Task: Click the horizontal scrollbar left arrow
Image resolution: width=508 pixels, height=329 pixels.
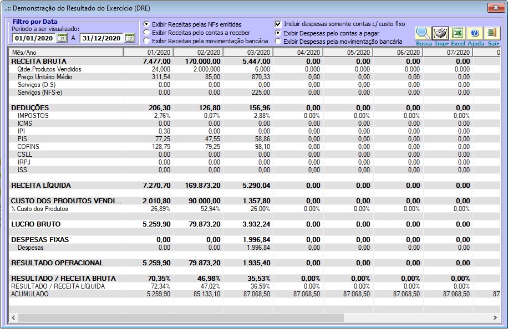Action: [13, 318]
